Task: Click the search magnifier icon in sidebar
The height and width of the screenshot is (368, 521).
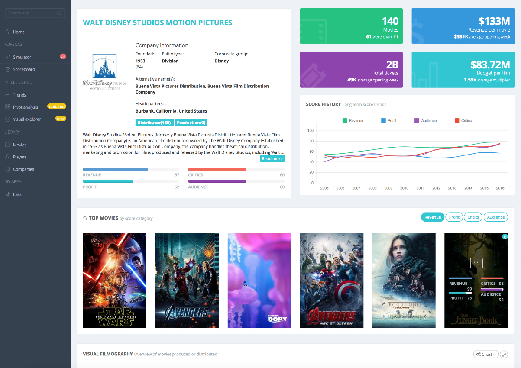Action: pos(59,13)
